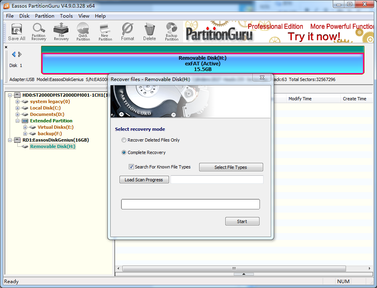Select Recover Deleted Files Only option
377x288 pixels.
coord(124,140)
